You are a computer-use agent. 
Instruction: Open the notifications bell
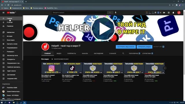point(173,13)
